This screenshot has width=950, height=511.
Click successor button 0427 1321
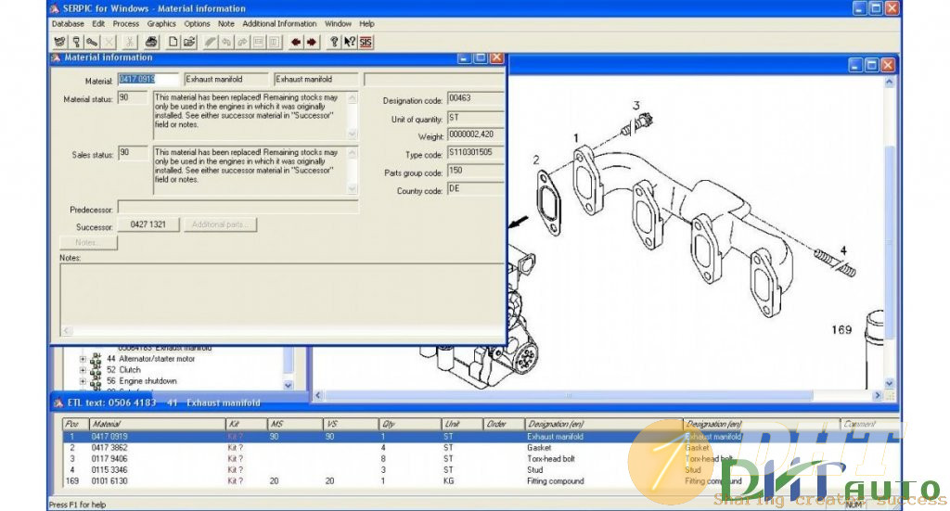click(148, 224)
